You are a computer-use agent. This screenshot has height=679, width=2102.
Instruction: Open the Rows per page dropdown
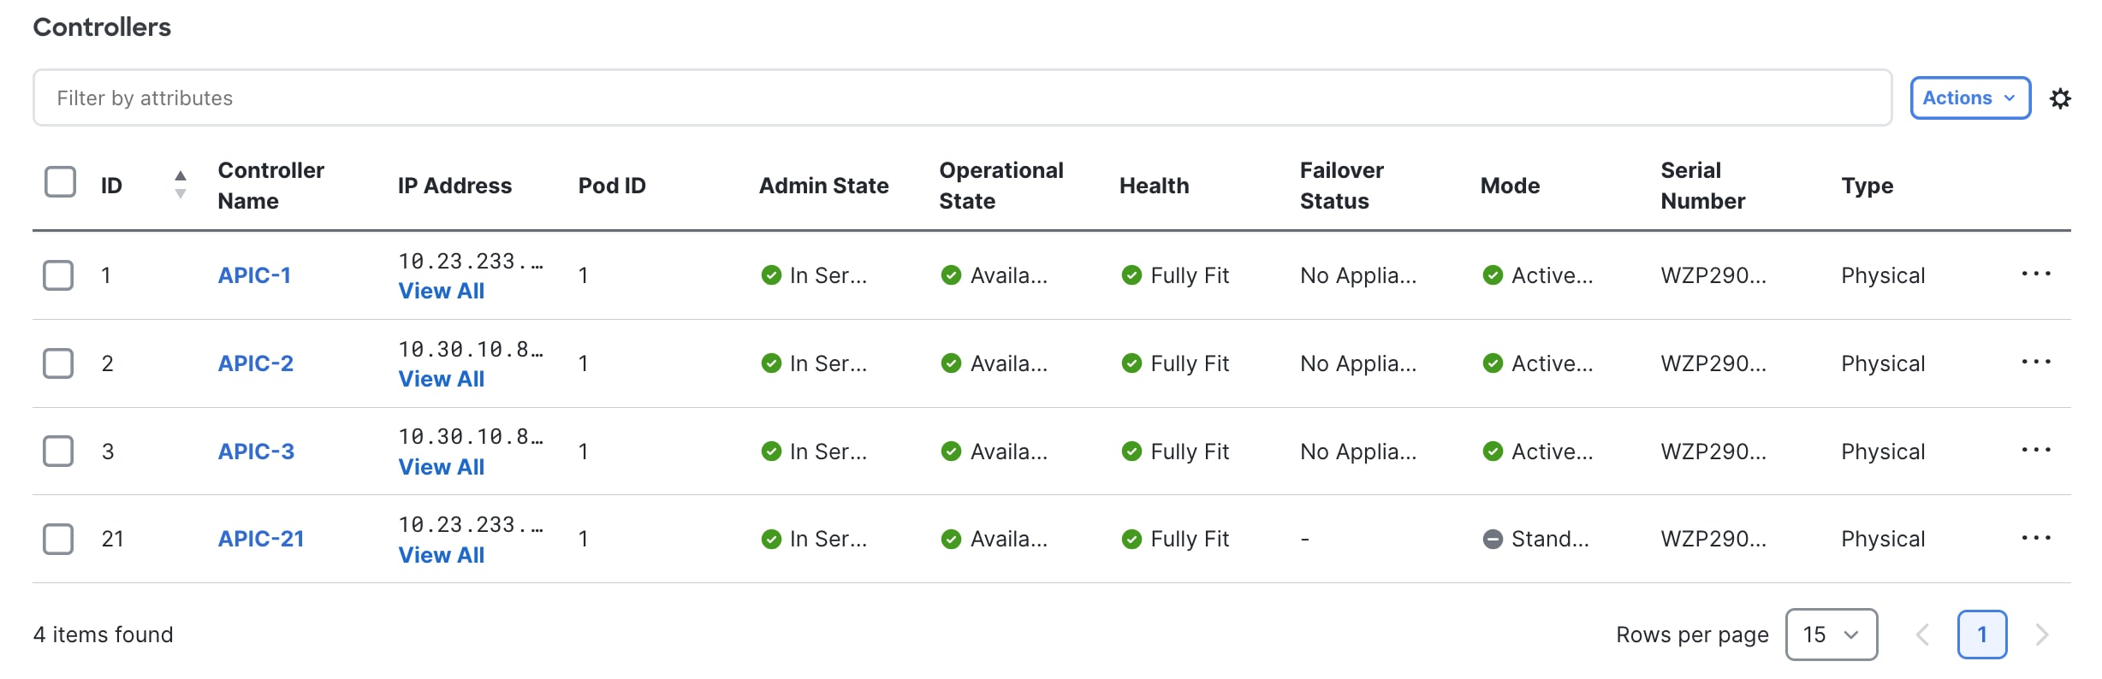pyautogui.click(x=1831, y=635)
